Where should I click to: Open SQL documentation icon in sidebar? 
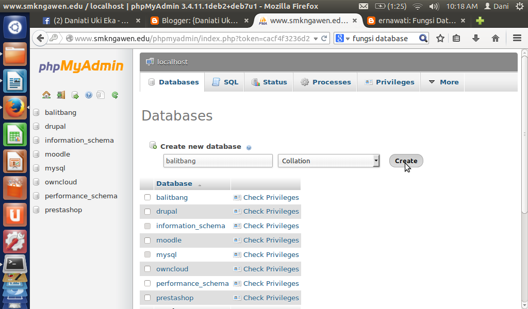pos(101,95)
